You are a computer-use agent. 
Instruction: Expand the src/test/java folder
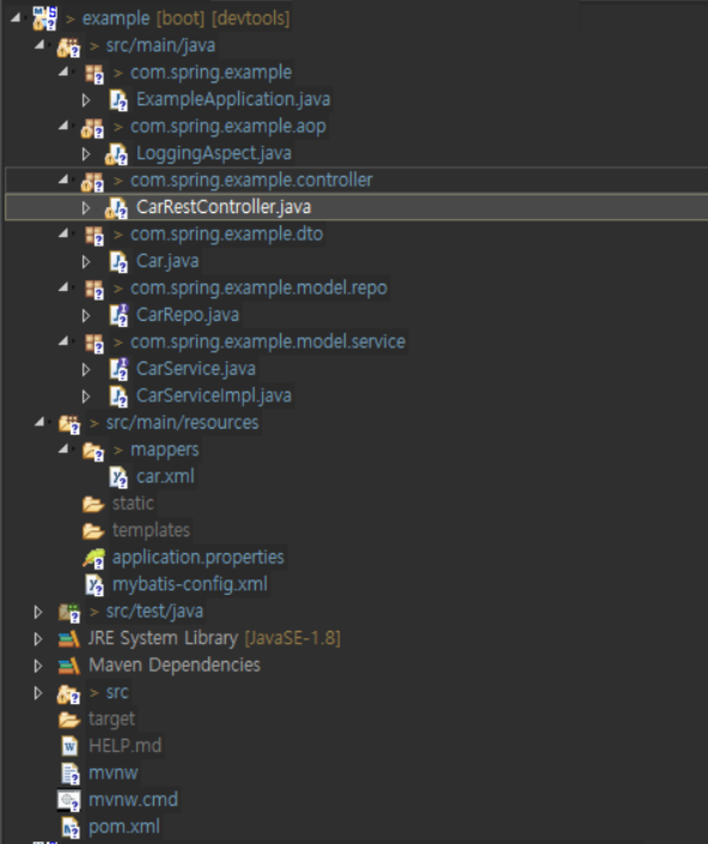coord(38,612)
